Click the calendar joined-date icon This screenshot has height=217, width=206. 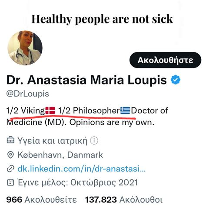click(10, 182)
